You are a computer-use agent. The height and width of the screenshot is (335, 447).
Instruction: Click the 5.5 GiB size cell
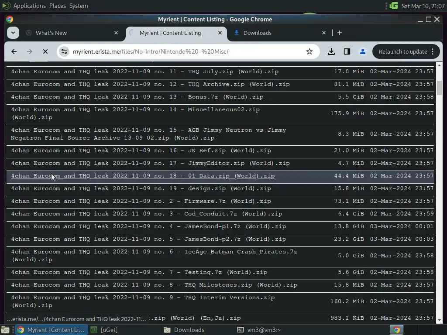pyautogui.click(x=351, y=97)
